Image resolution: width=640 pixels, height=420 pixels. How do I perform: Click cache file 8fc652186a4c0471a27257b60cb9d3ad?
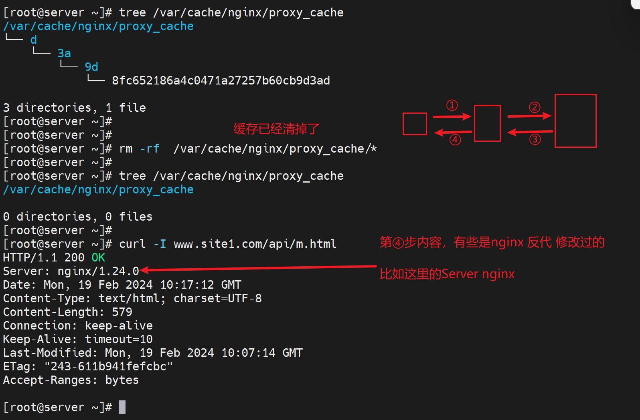(221, 80)
